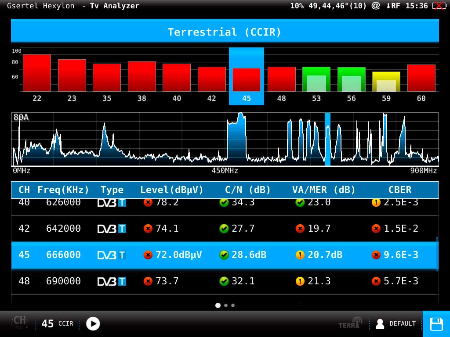The image size is (450, 337).
Task: Tap the TERR terrestrial band icon
Action: 350,323
